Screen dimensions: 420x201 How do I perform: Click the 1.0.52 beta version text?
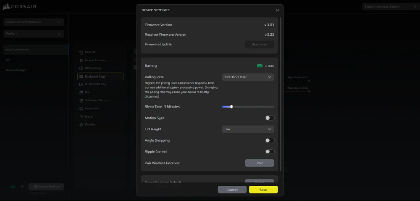coord(39,193)
